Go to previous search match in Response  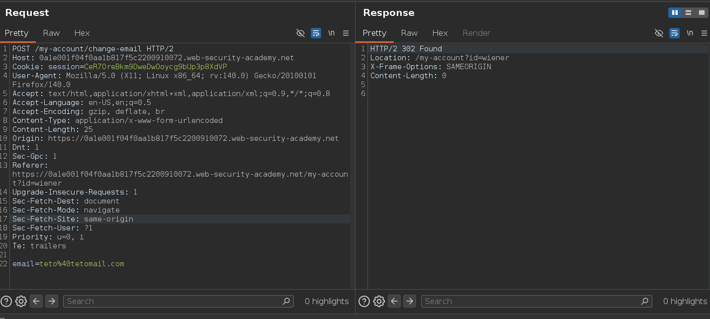[394, 301]
